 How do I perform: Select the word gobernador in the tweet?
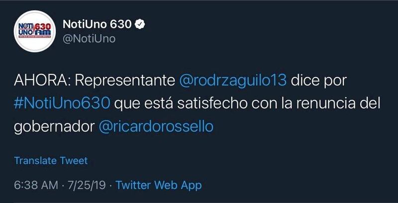tap(54, 128)
